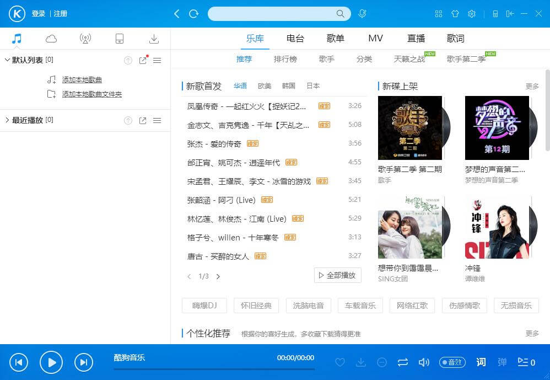550x380 pixels.
Task: Click the 无损音乐 tag button
Action: (x=516, y=306)
